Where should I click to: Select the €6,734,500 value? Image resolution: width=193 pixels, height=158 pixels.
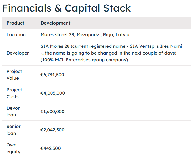(x=52, y=75)
